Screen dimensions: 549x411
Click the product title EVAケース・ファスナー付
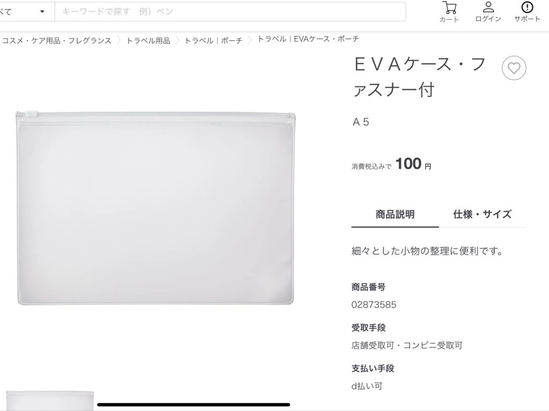point(420,77)
